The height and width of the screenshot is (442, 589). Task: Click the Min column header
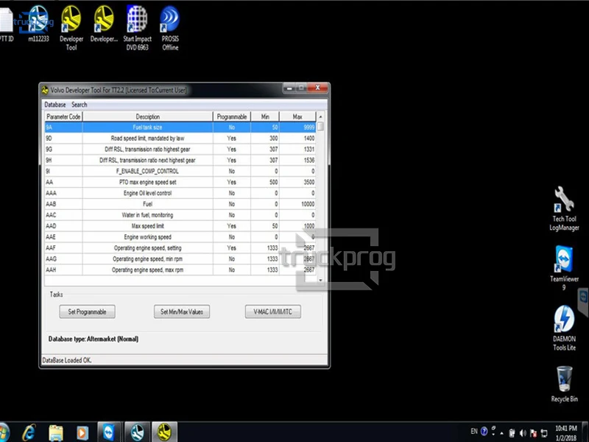click(x=265, y=116)
